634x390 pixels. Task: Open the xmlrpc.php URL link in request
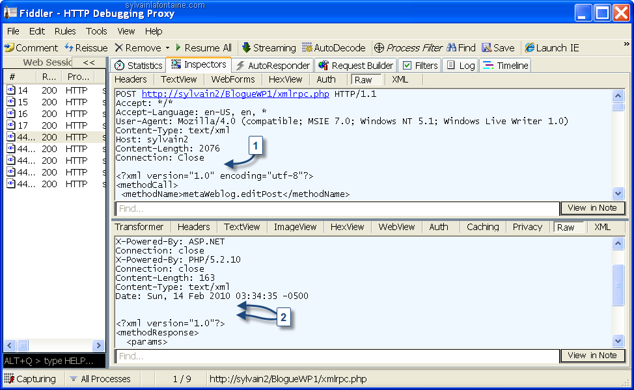pyautogui.click(x=236, y=94)
